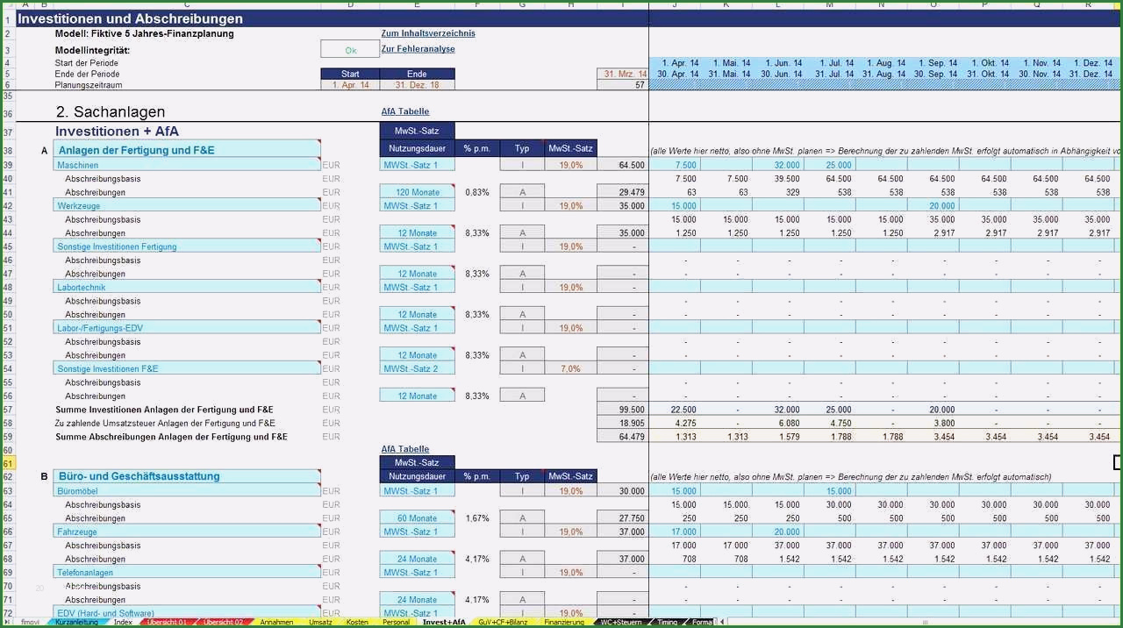The height and width of the screenshot is (628, 1123).
Task: Switch to the WC+Steuern sheet tab
Action: [x=620, y=622]
